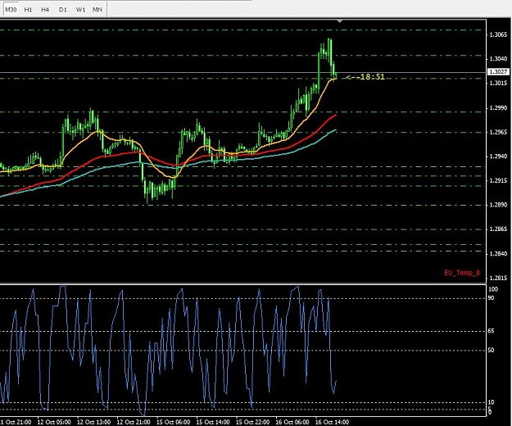512x426 pixels.
Task: Click the end of the red moving average line
Action: 336,116
